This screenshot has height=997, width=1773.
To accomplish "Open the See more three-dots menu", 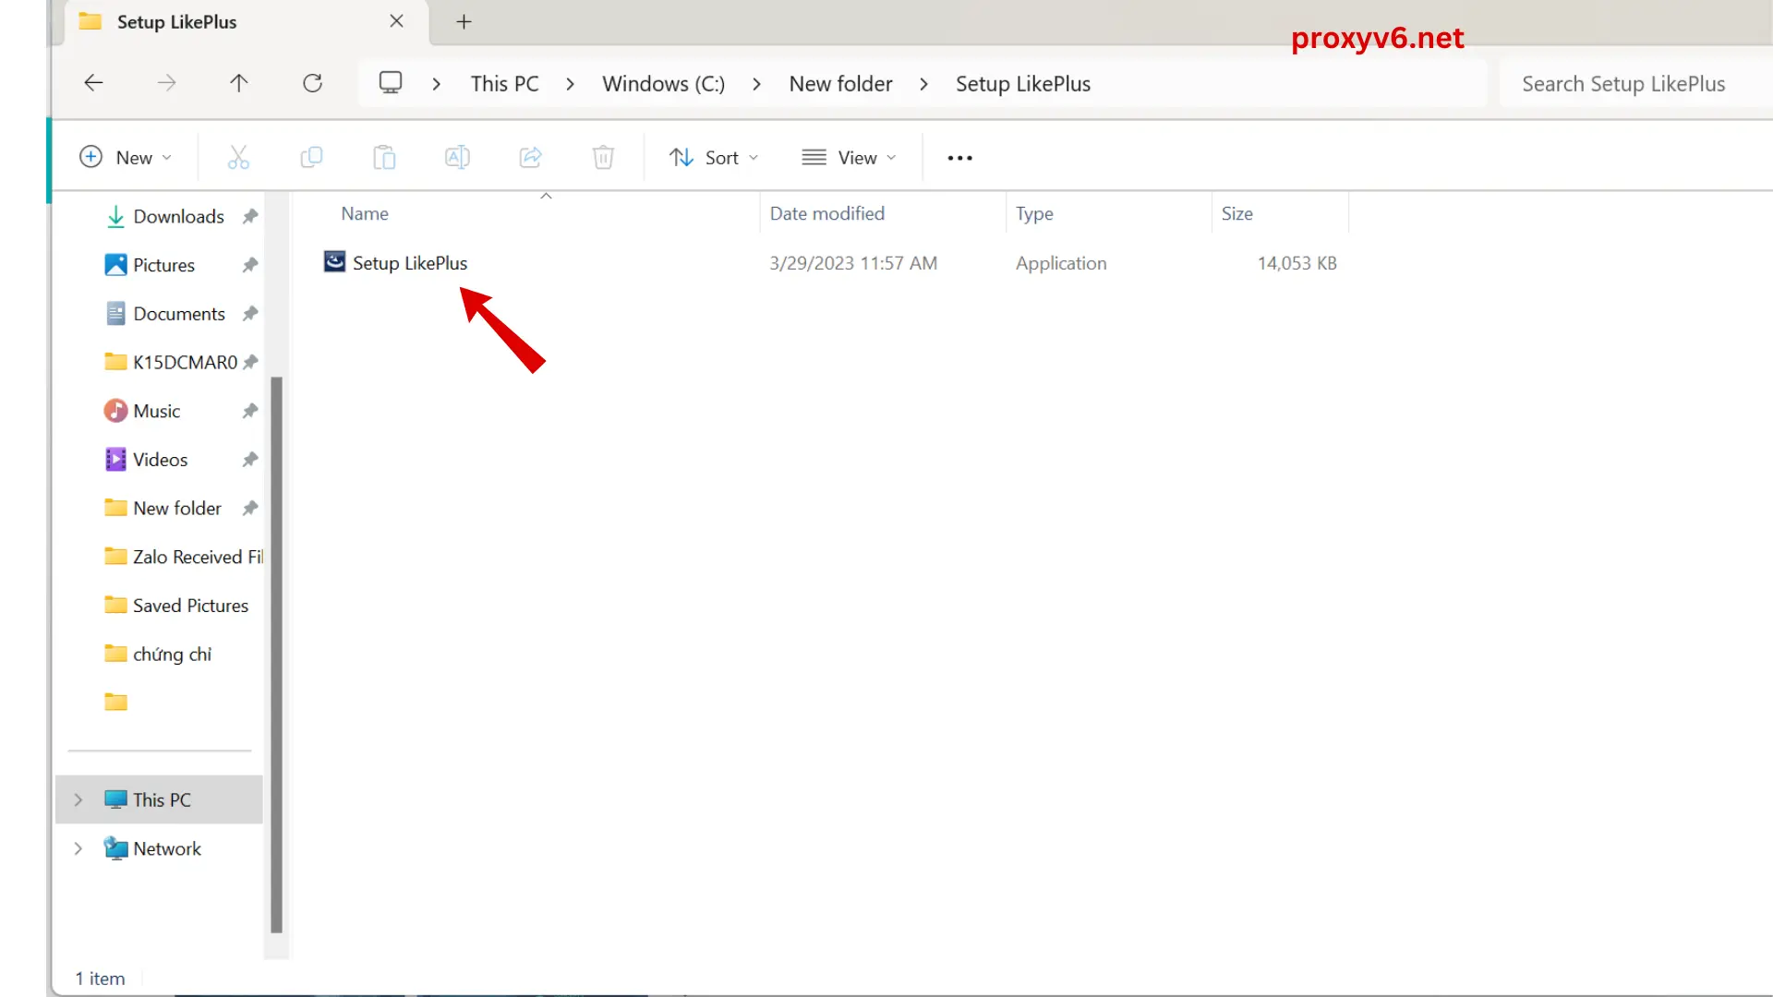I will (x=960, y=158).
